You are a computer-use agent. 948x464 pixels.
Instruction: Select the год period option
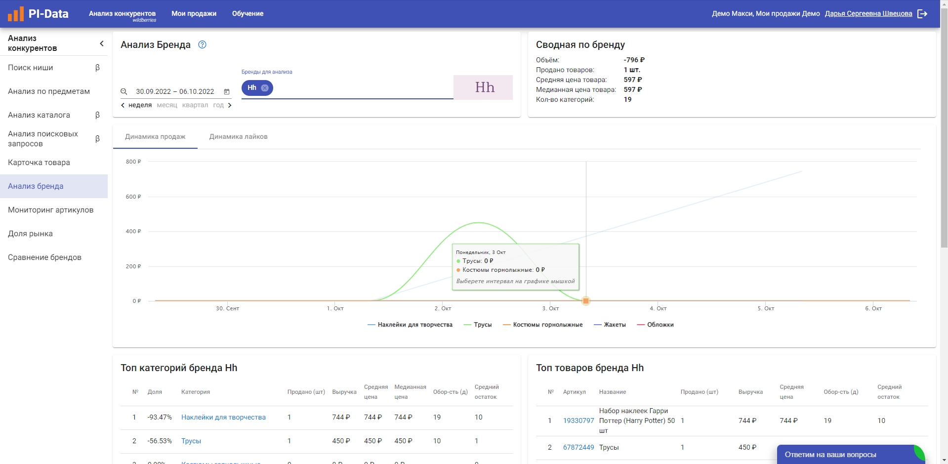[x=218, y=105]
